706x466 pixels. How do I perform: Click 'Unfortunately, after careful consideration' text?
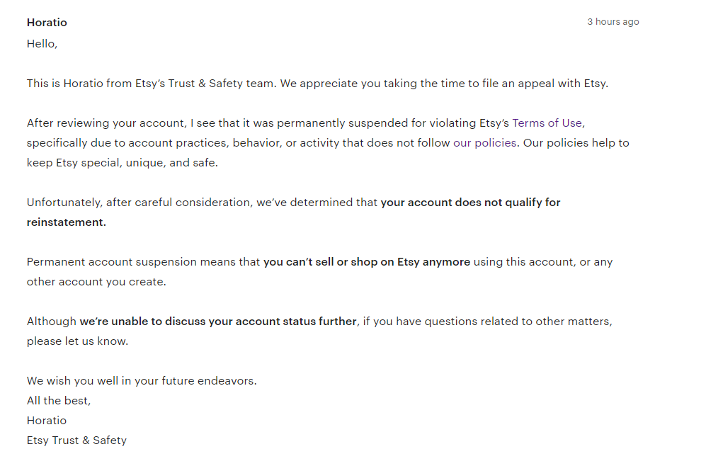tap(138, 203)
